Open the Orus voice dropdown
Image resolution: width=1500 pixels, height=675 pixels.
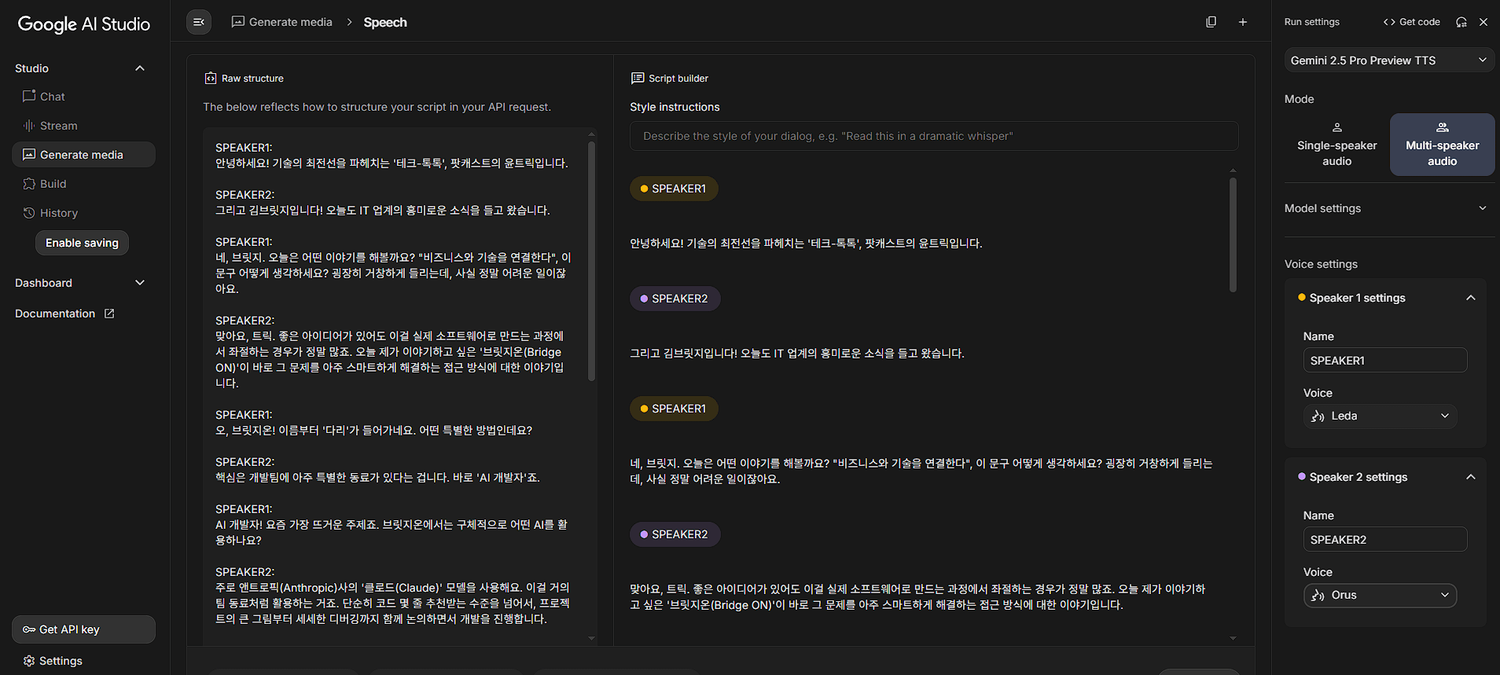tap(1380, 595)
